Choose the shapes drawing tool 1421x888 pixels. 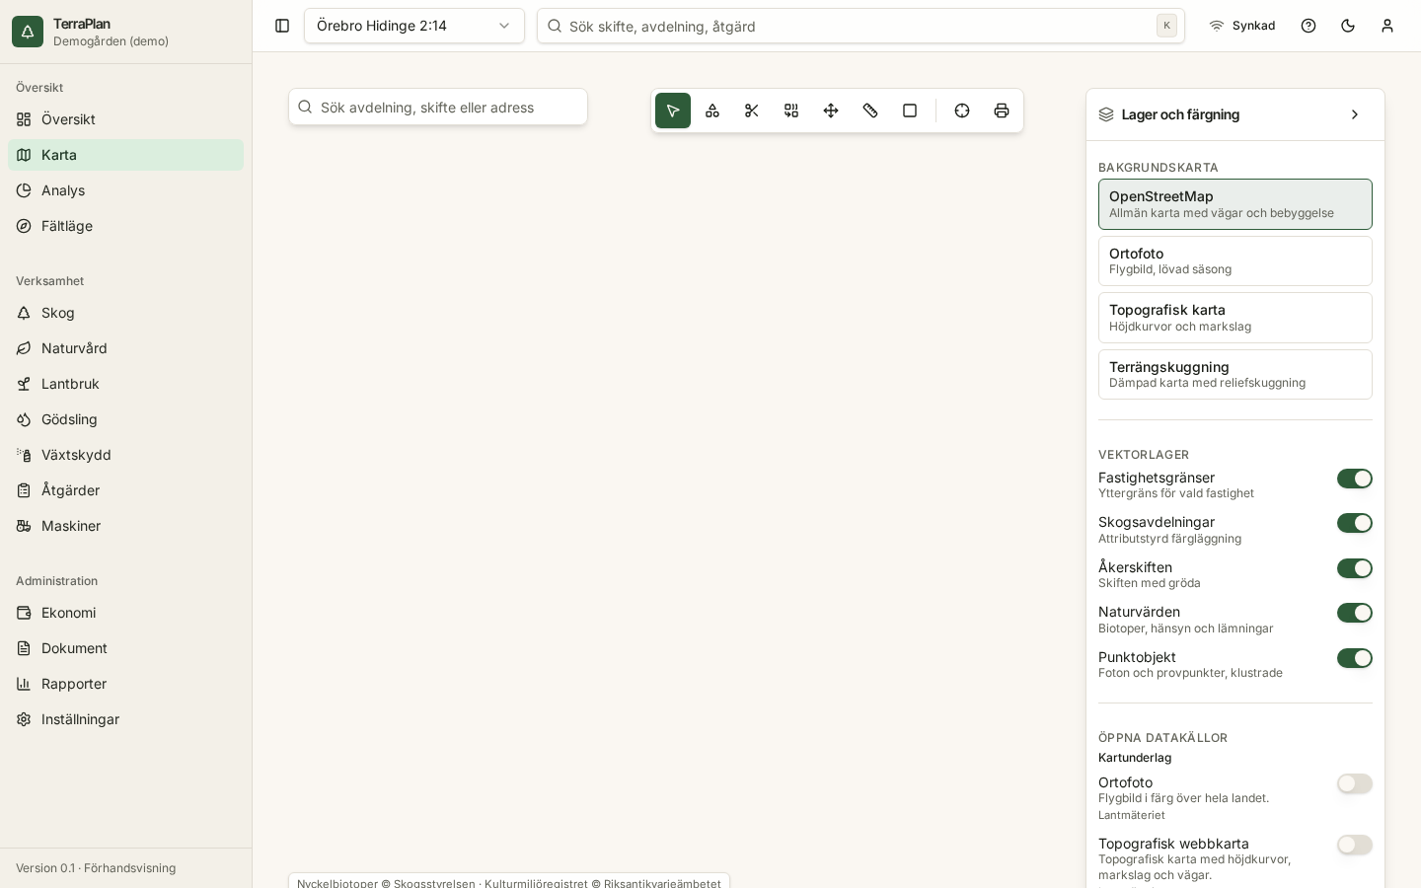(x=712, y=111)
